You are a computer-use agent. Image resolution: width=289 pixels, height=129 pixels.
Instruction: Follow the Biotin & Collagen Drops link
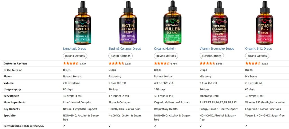(124, 48)
